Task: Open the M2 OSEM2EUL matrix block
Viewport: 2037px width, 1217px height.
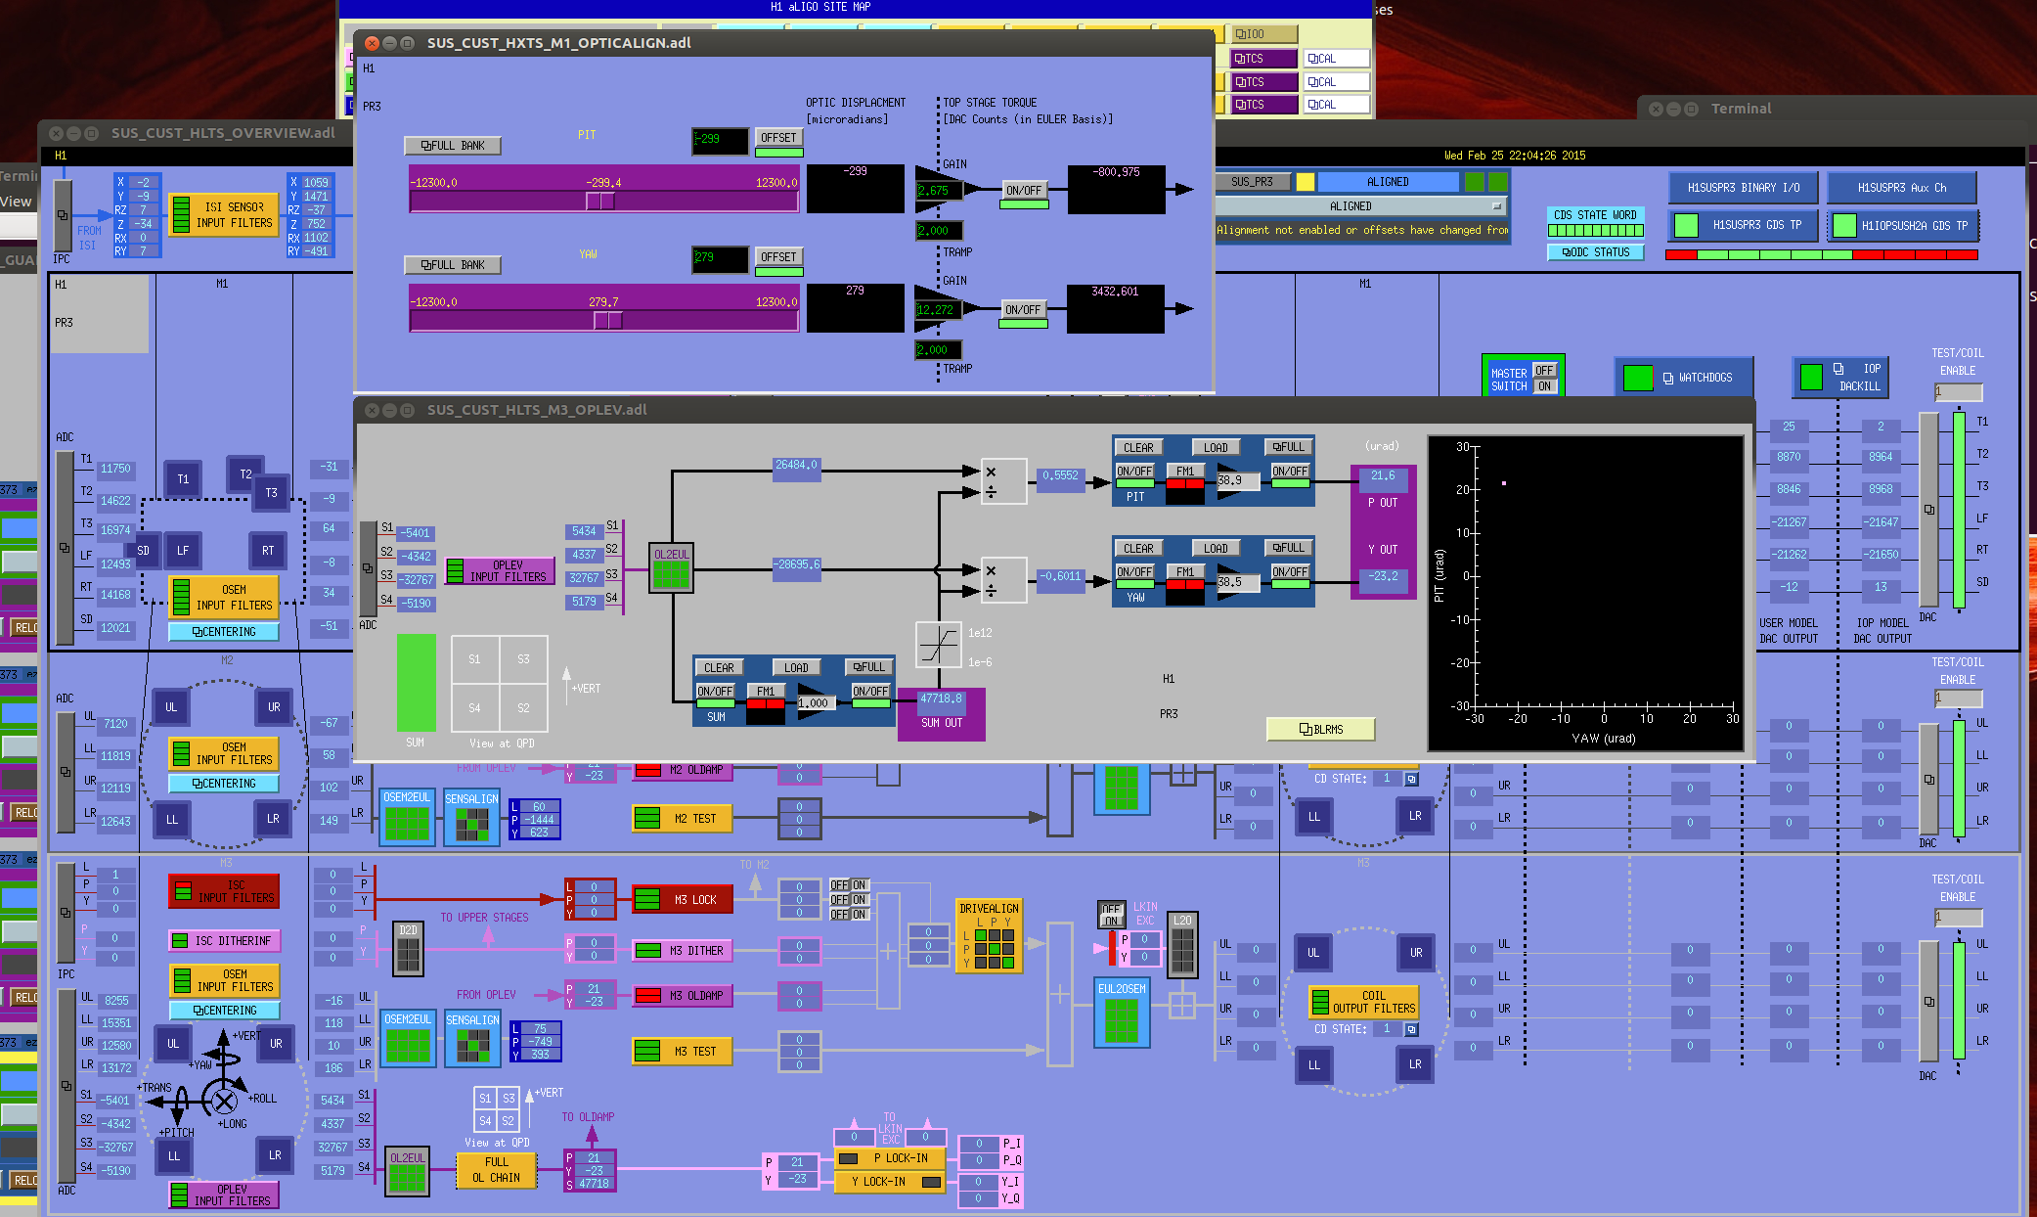Action: click(407, 817)
